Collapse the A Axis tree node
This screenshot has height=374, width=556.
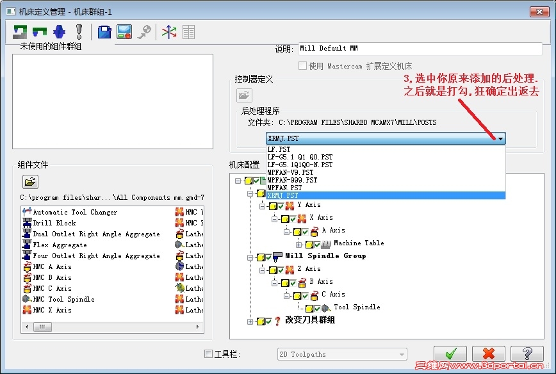[x=286, y=232]
